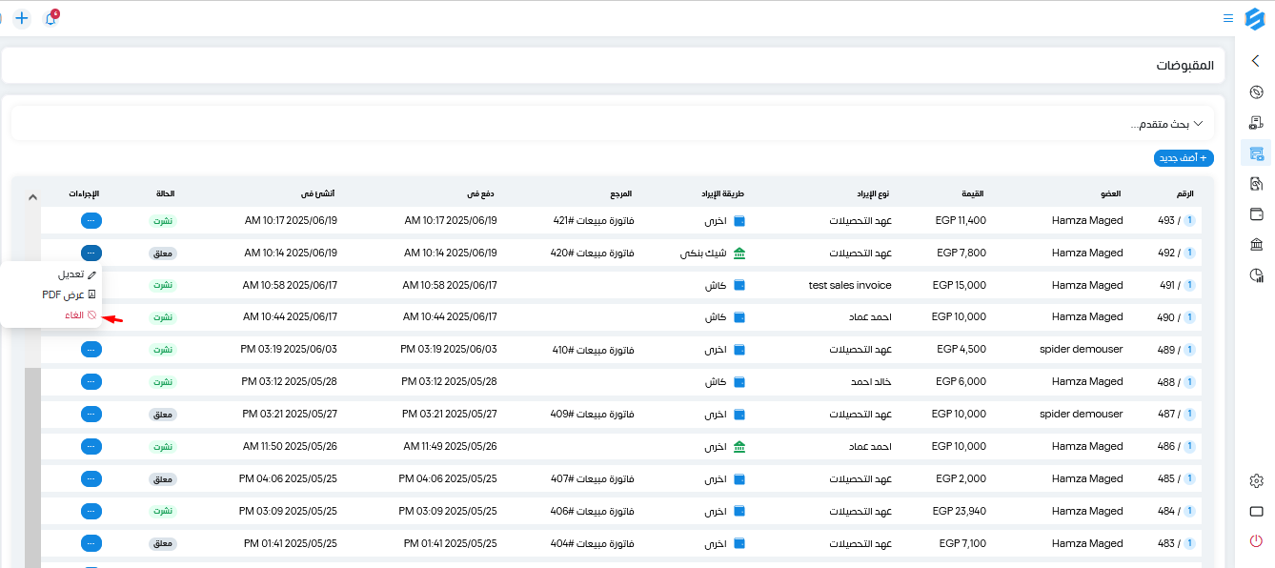Open the reports pie chart sidebar icon
This screenshot has width=1275, height=568.
click(1256, 275)
